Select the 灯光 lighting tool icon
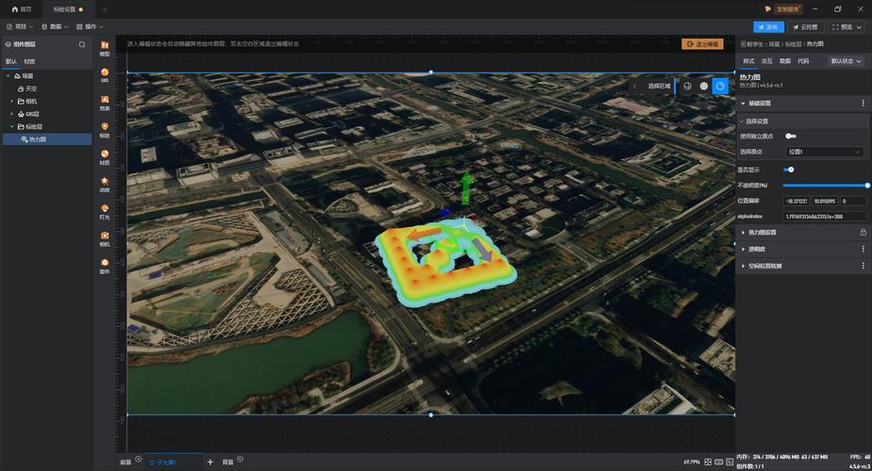The width and height of the screenshot is (872, 471). click(x=105, y=212)
